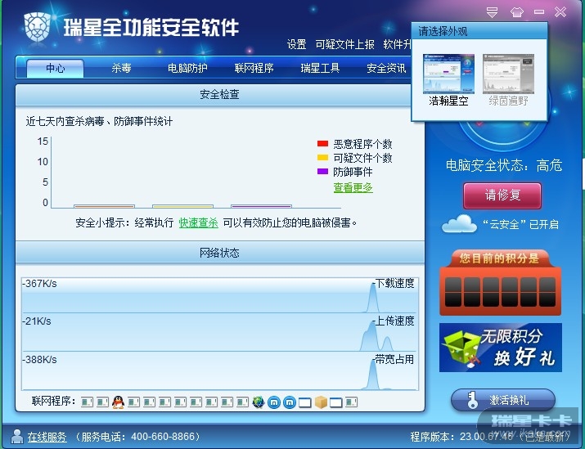Viewport: 585px width, 449px height.
Task: Click the Rising lion shield logo
Action: click(38, 27)
